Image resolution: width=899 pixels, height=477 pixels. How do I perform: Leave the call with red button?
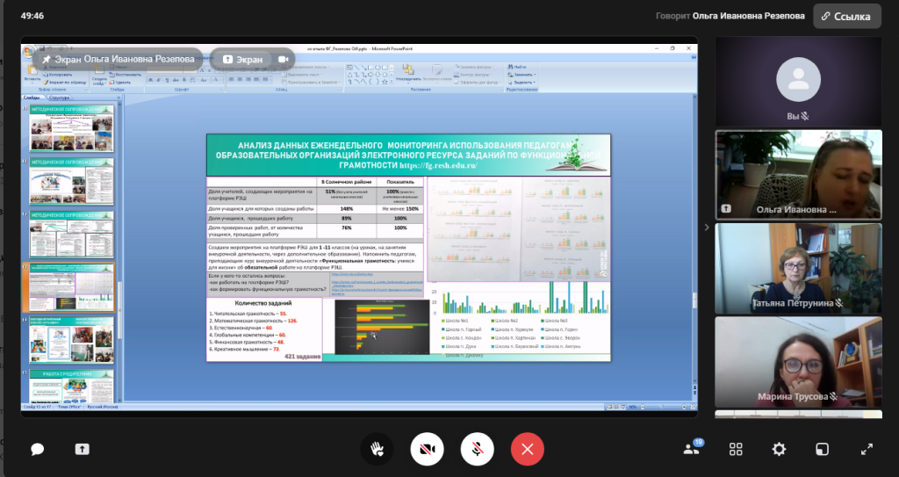coord(527,449)
